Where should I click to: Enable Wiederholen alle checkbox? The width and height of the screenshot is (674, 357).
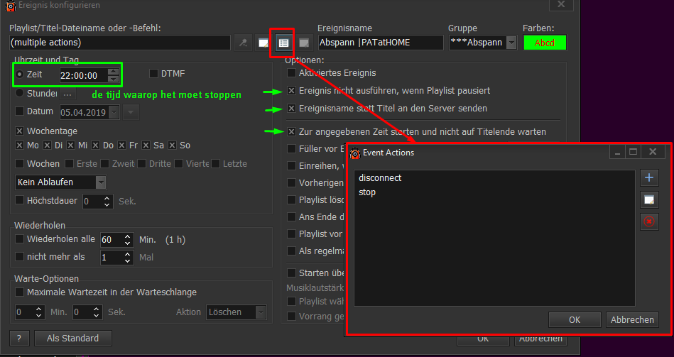(x=19, y=239)
